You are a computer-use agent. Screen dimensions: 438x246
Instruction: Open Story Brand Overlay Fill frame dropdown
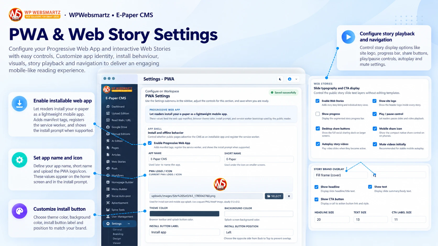341,175
